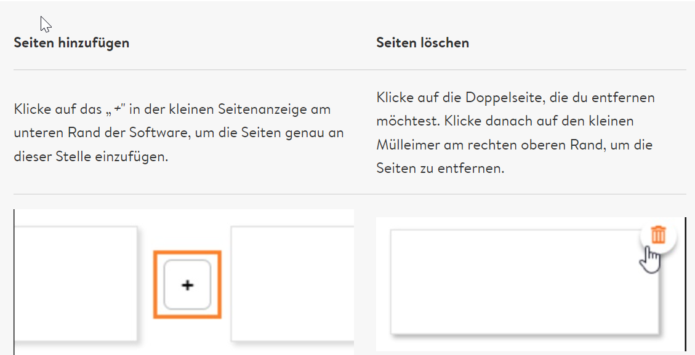Select the left page thumbnail beside plus

(75, 284)
